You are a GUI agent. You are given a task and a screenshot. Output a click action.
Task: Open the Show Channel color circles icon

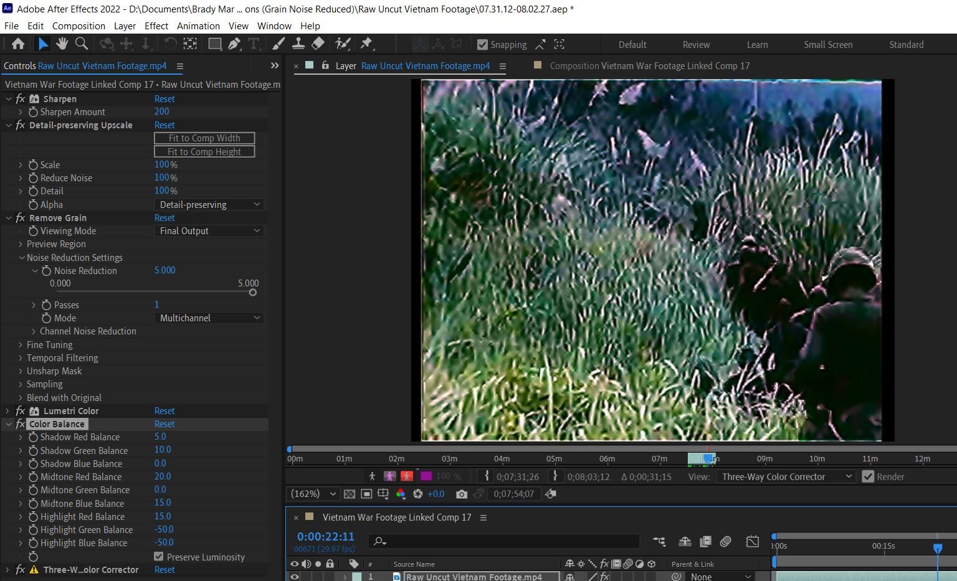401,494
